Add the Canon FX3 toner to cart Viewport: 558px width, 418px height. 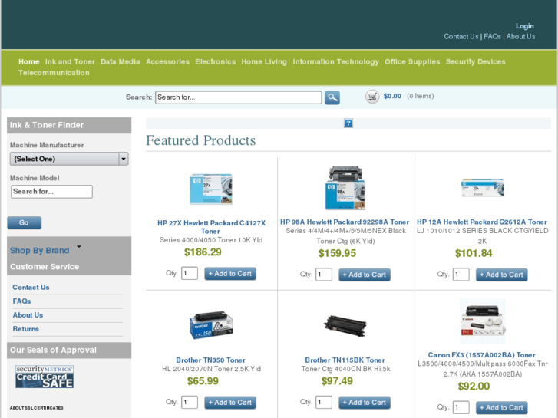point(502,408)
